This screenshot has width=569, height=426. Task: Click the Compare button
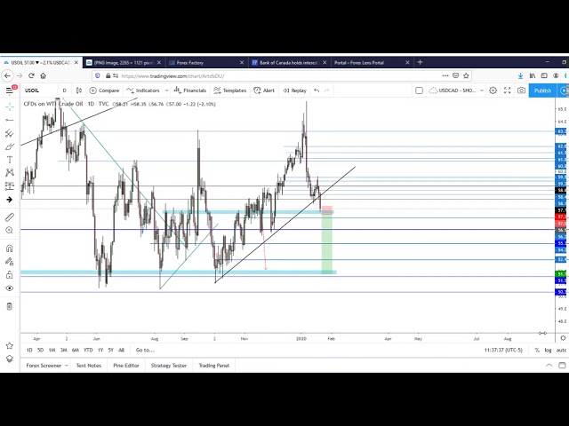pyautogui.click(x=105, y=91)
